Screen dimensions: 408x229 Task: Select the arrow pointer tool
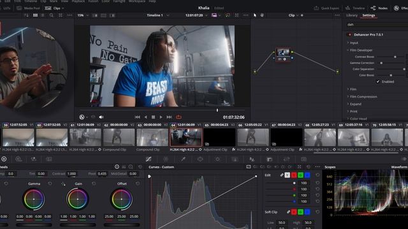[255, 15]
